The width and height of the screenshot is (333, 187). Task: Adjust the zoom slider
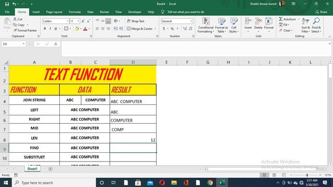tap(307, 175)
